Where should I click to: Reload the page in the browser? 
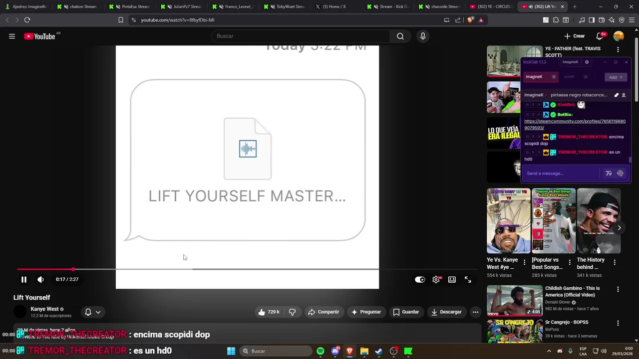pos(27,20)
